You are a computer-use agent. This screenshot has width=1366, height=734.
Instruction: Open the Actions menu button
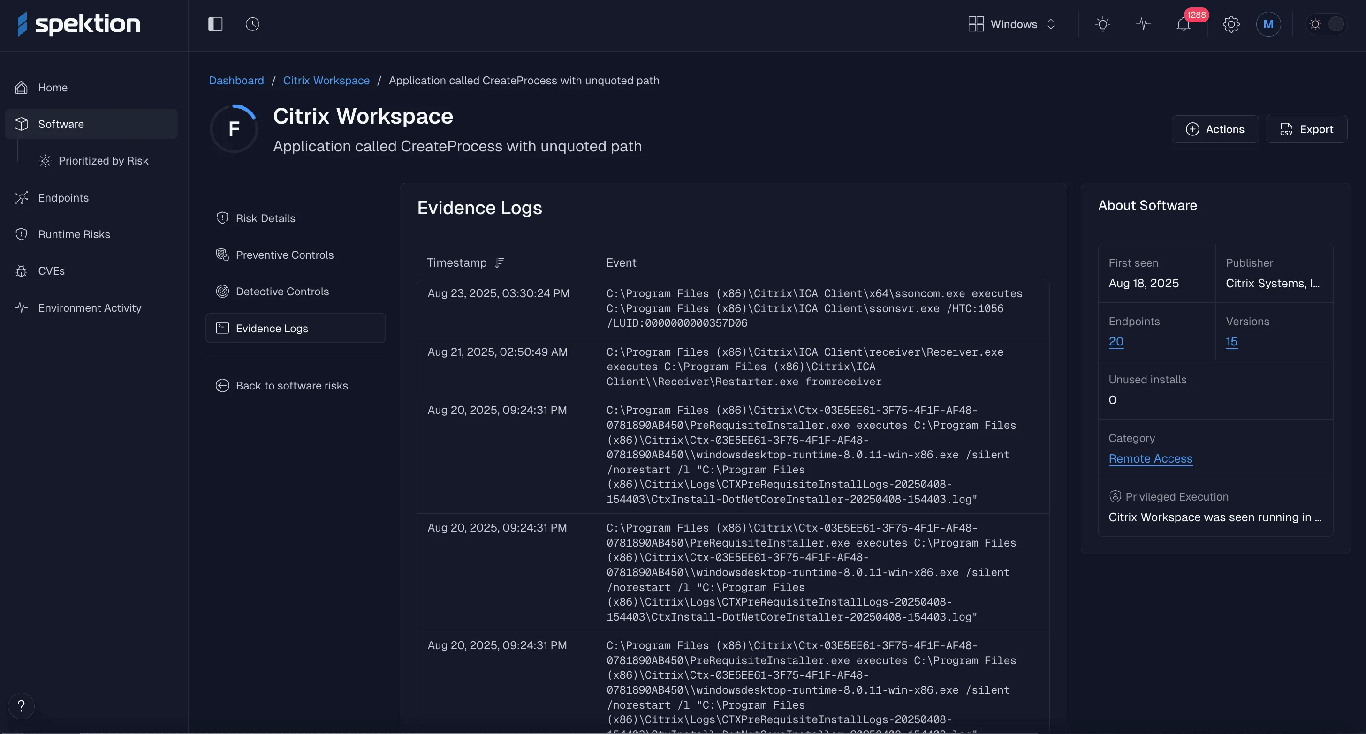click(1215, 129)
